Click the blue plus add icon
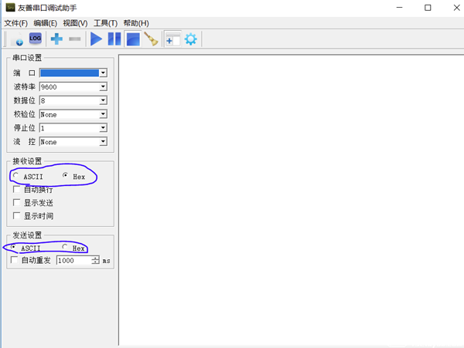The width and height of the screenshot is (464, 348). (x=56, y=39)
